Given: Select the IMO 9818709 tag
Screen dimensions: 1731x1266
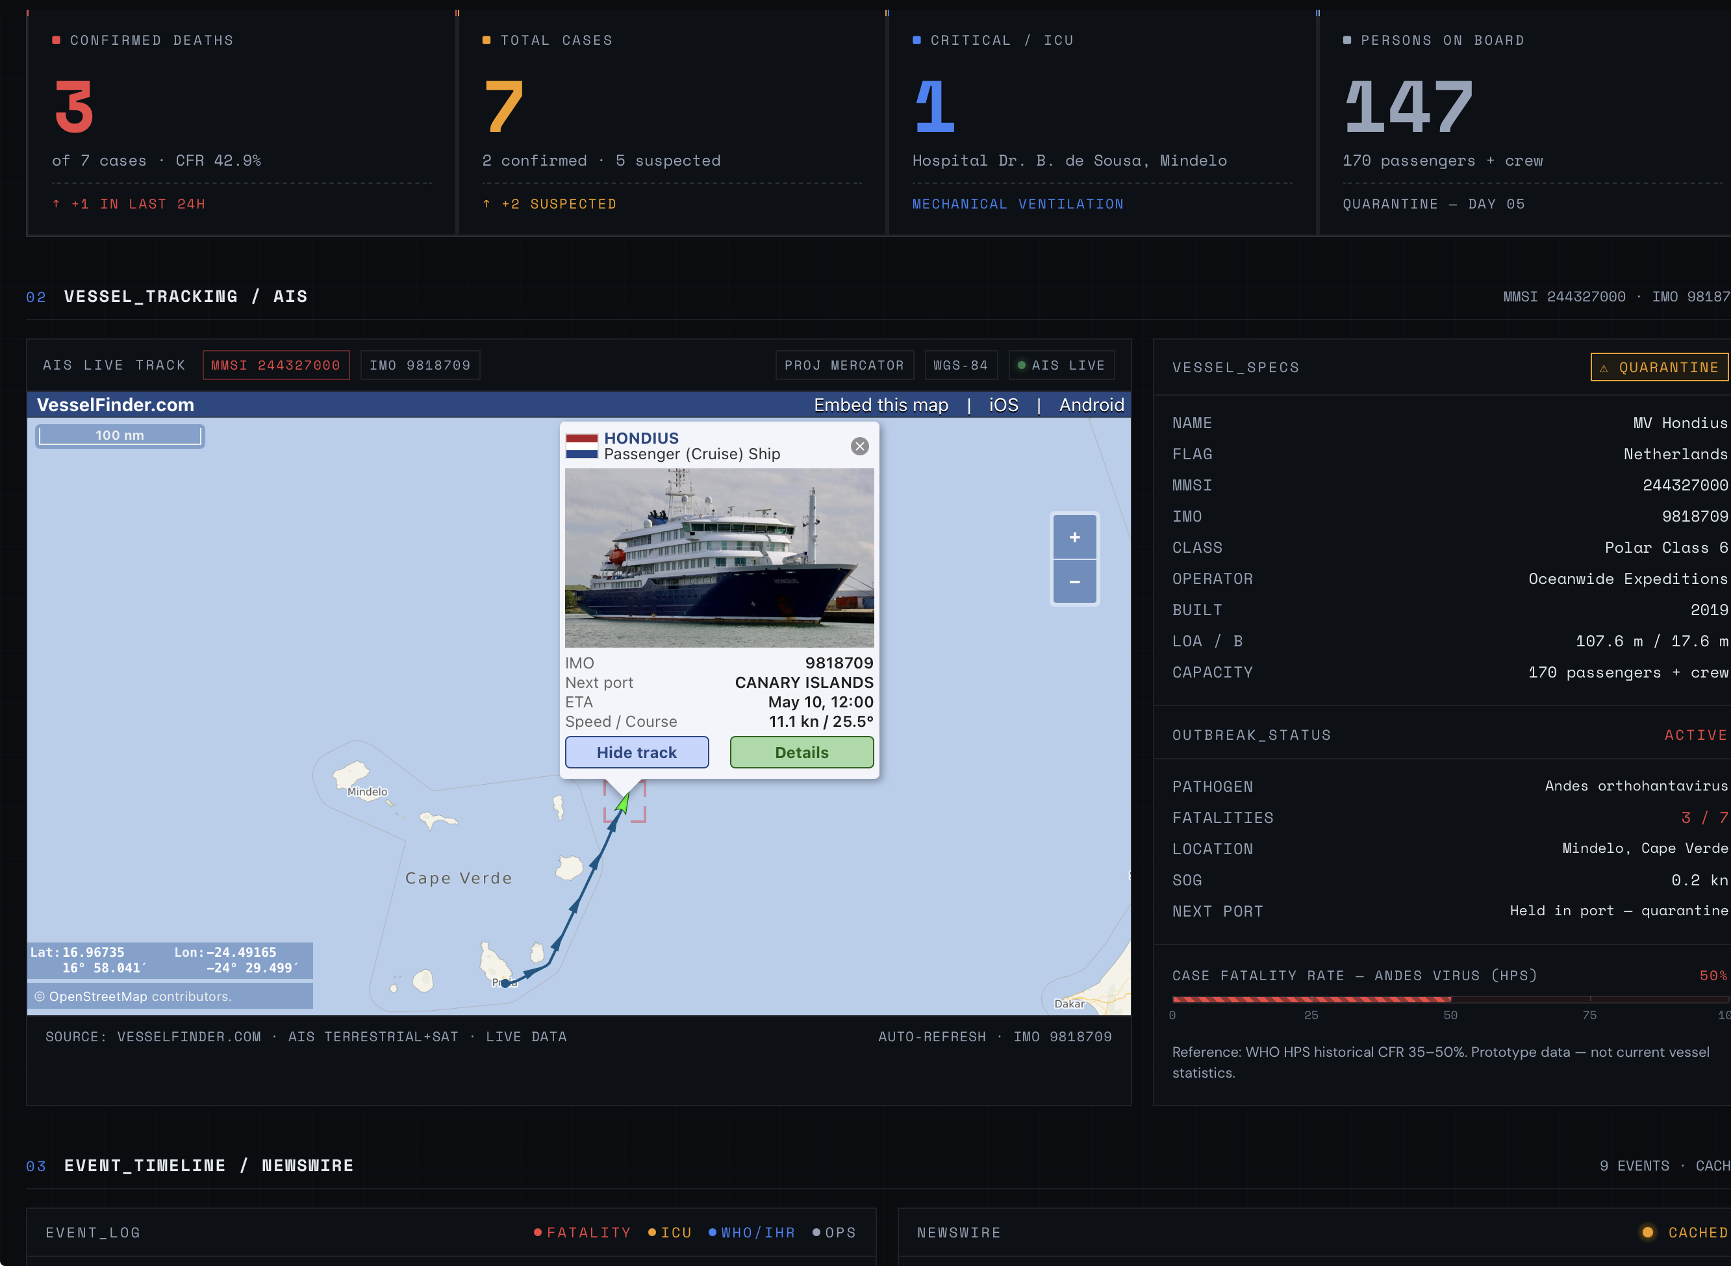Looking at the screenshot, I should pyautogui.click(x=420, y=366).
